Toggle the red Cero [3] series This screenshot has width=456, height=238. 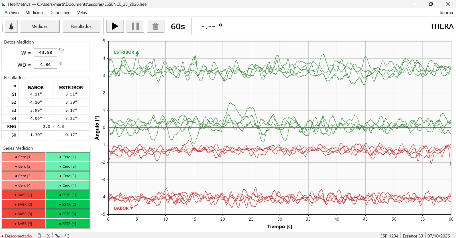coord(24,176)
